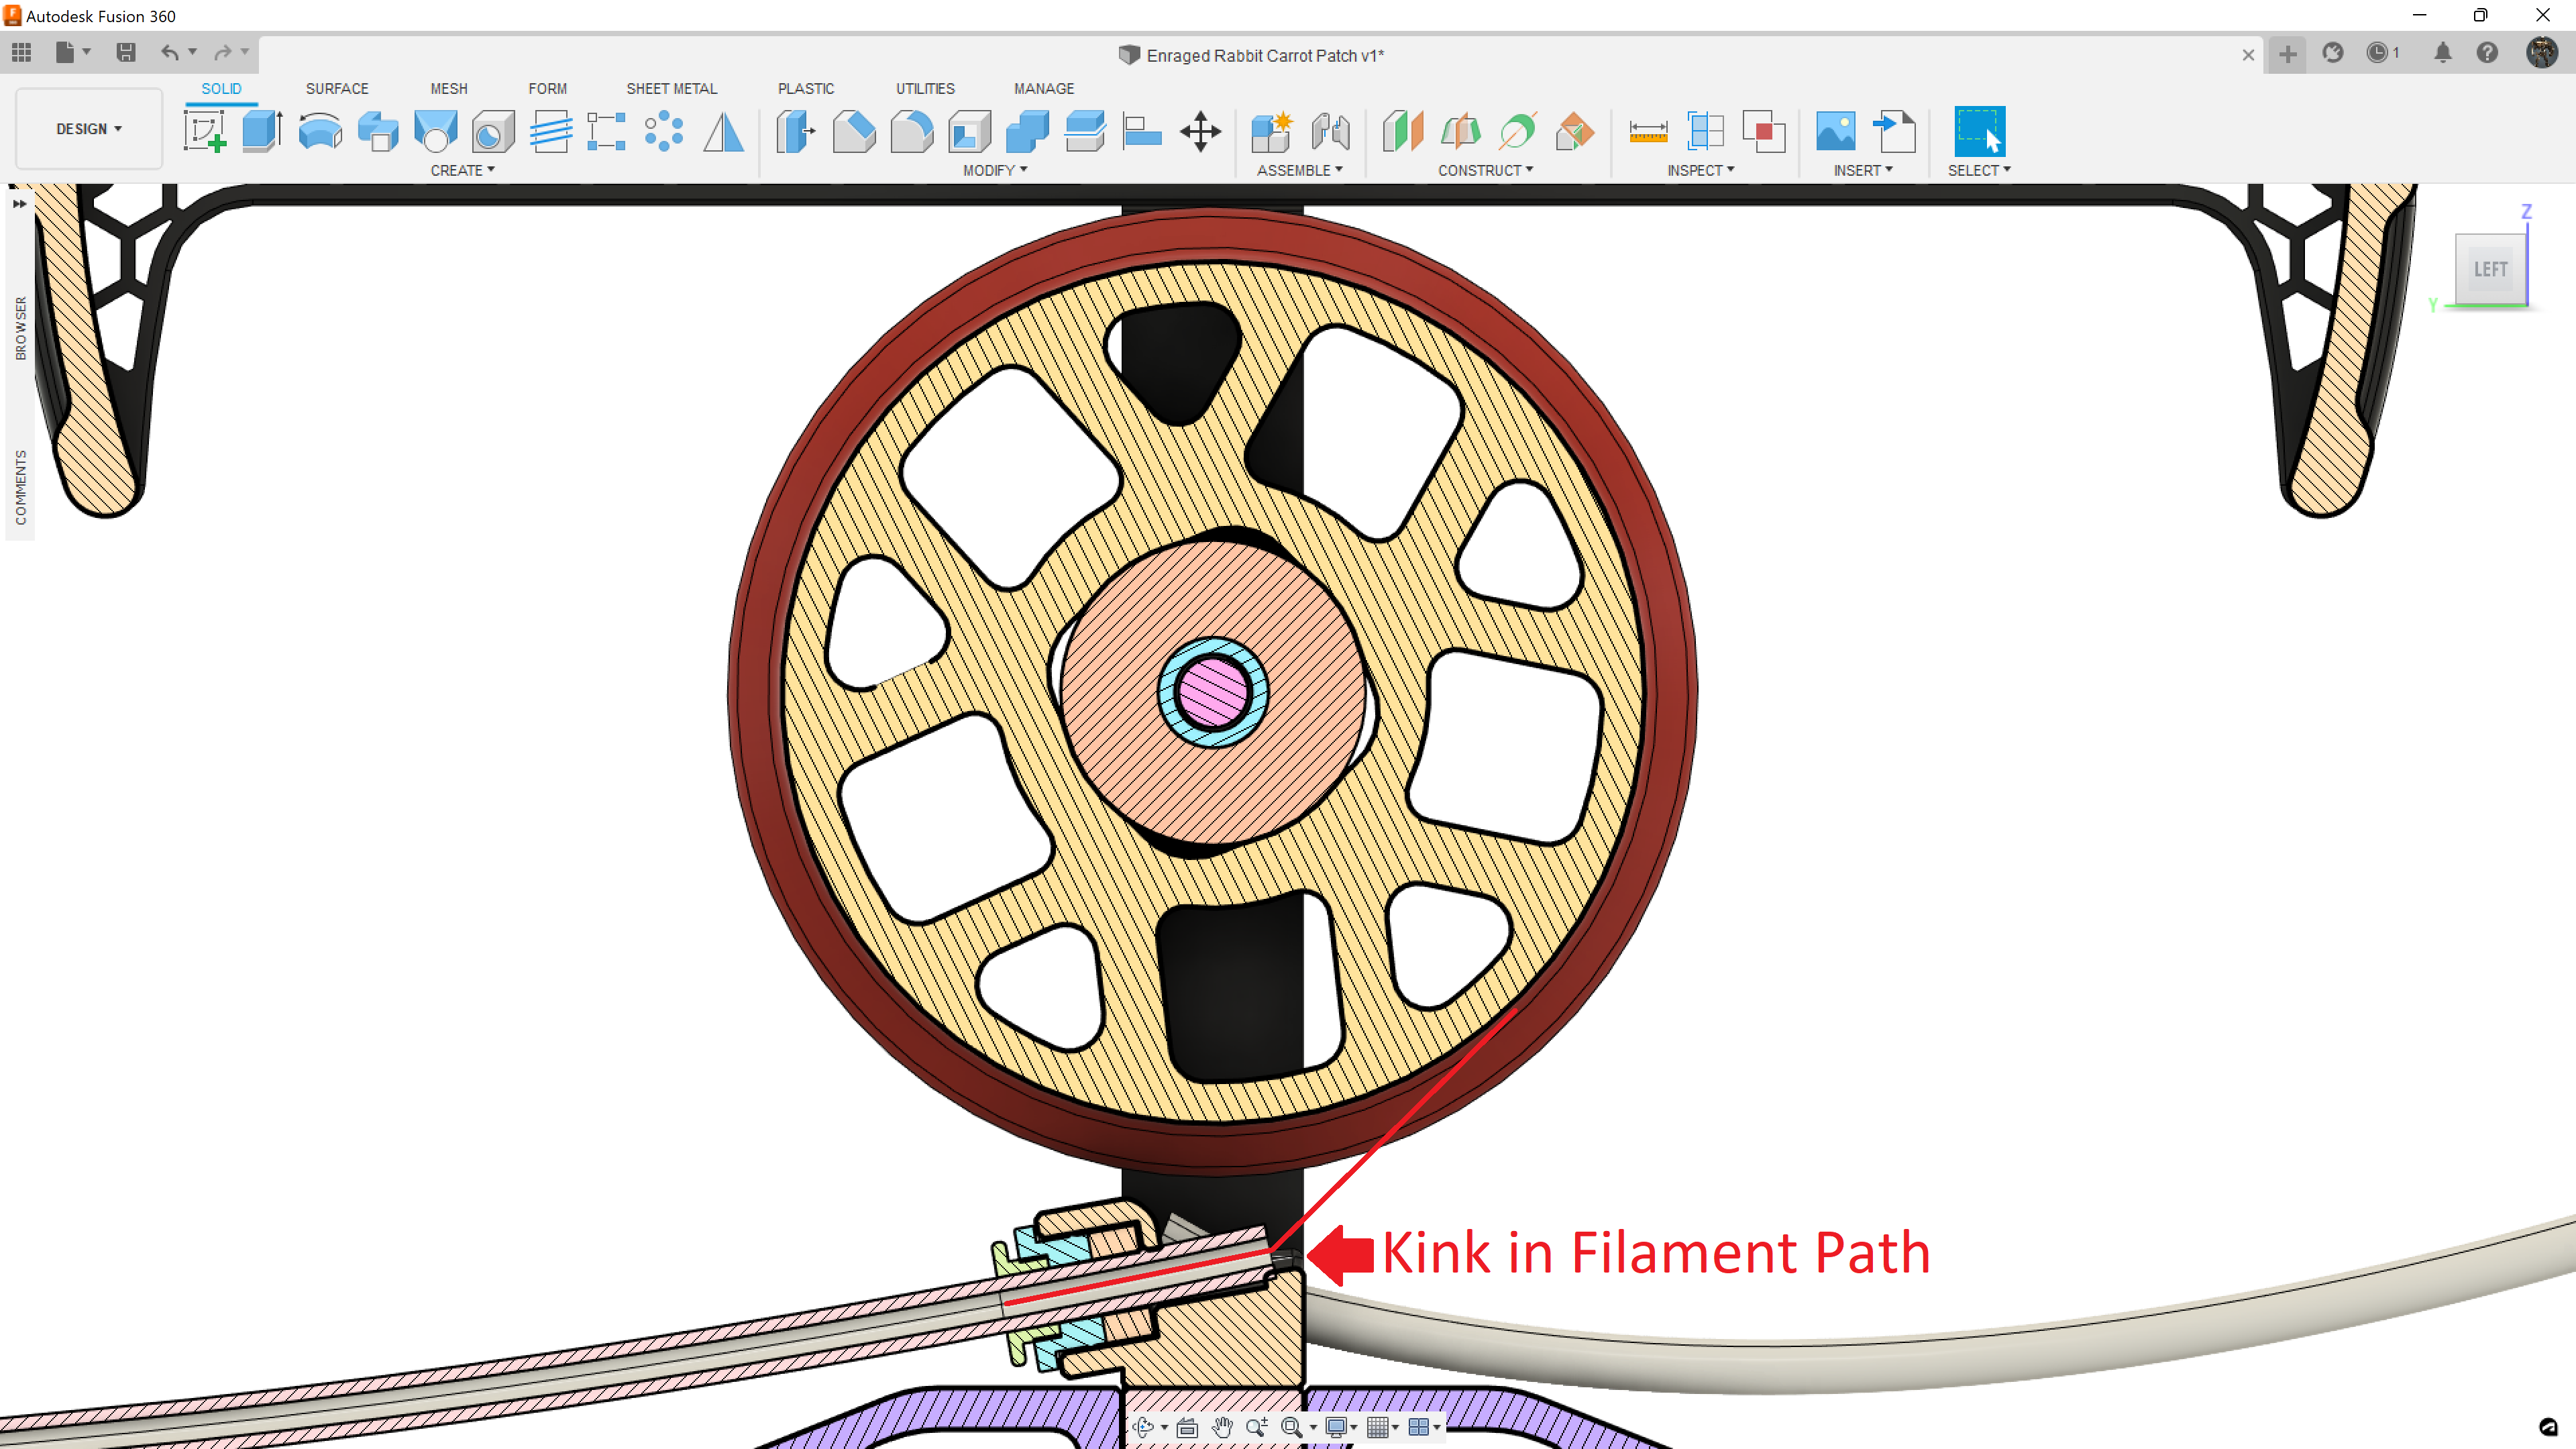Screen dimensions: 2576x1449
Task: Select the Shell tool
Action: [970, 131]
